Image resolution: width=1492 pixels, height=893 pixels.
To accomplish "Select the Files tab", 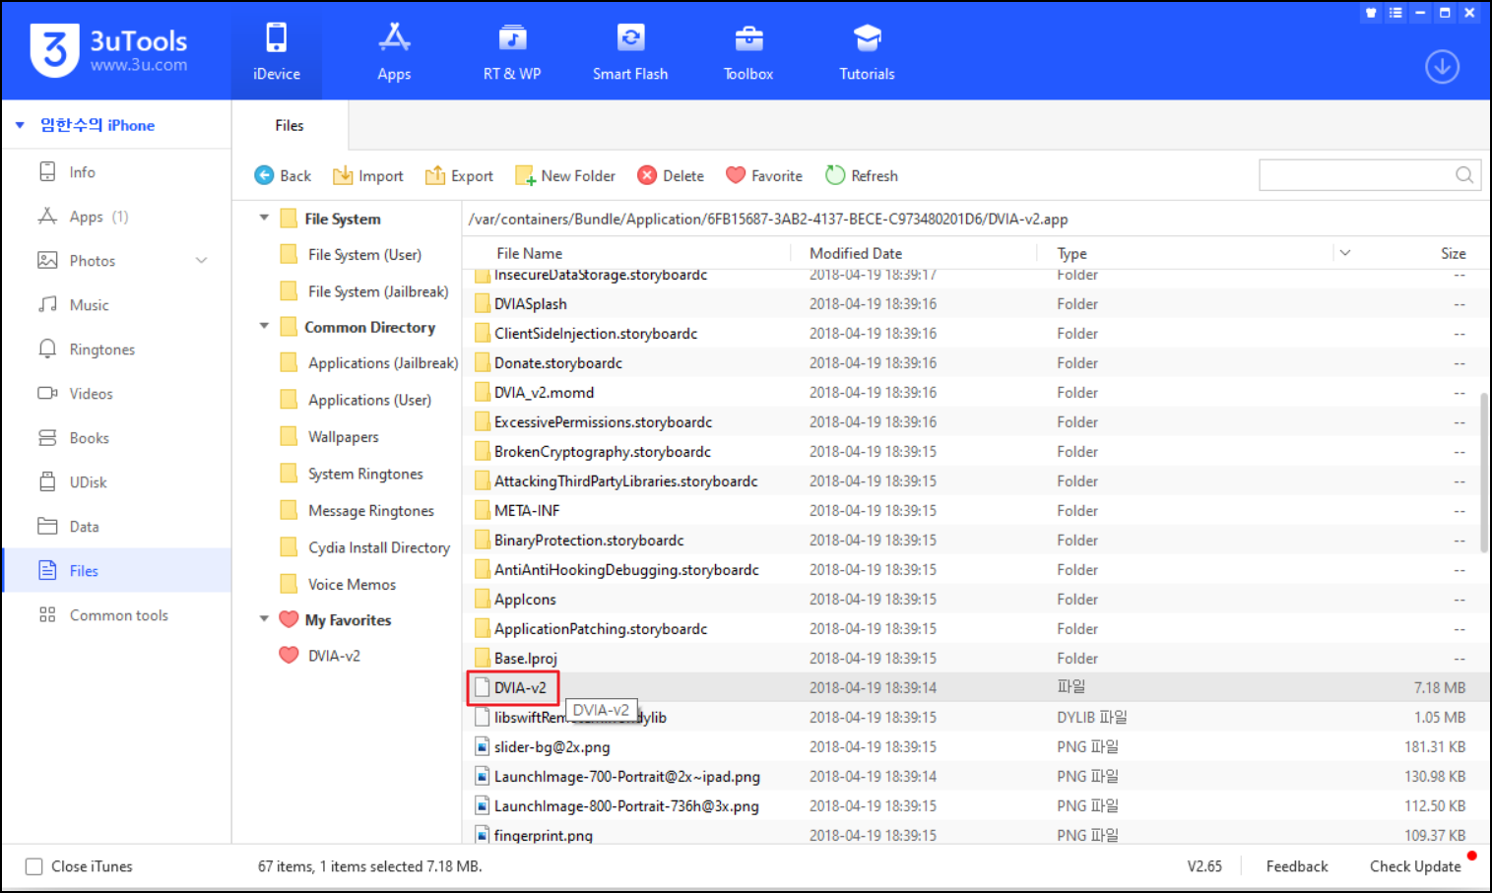I will 290,125.
